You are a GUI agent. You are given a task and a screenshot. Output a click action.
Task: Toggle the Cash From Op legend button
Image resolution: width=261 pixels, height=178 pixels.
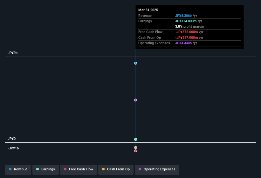click(116, 169)
